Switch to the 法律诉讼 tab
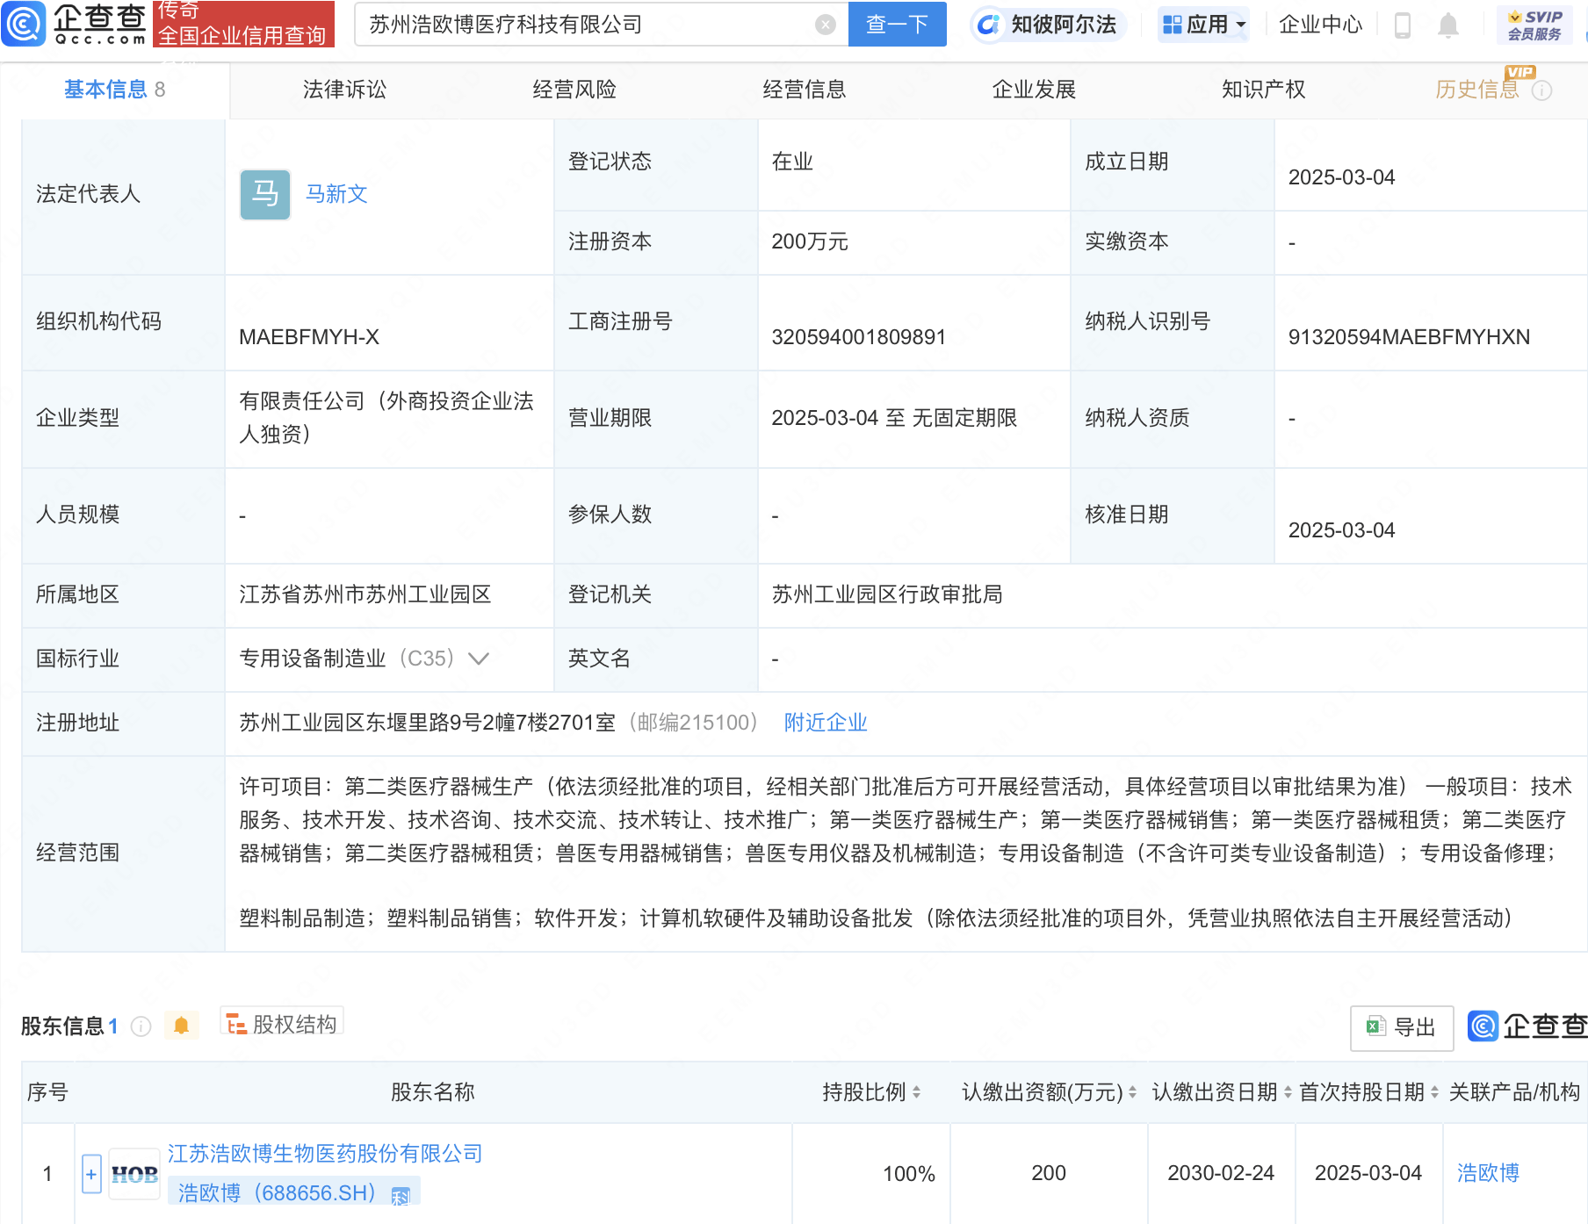The image size is (1588, 1224). (344, 90)
